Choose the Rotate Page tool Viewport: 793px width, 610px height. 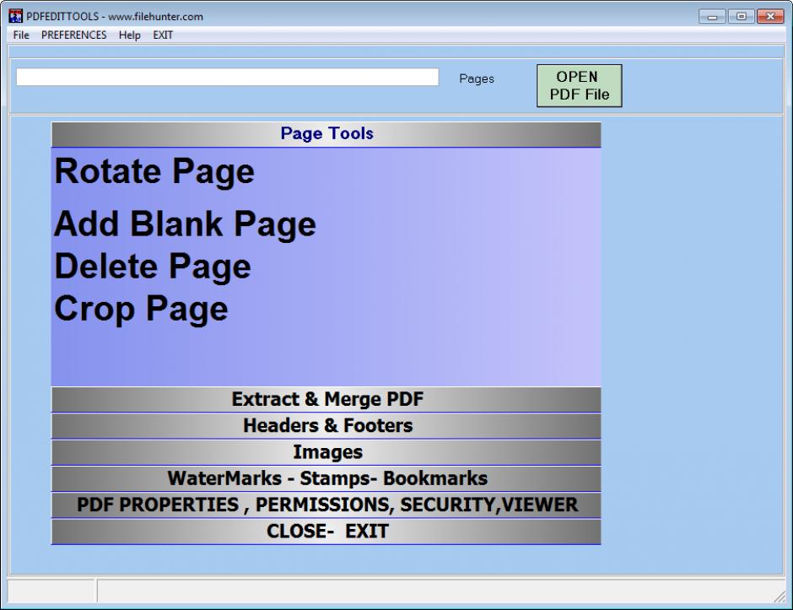[x=154, y=171]
